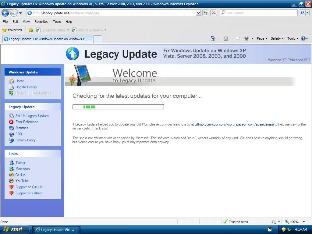Click the GitHub butterfly icon
Viewport: 312px width, 234px height.
pyautogui.click(x=11, y=175)
